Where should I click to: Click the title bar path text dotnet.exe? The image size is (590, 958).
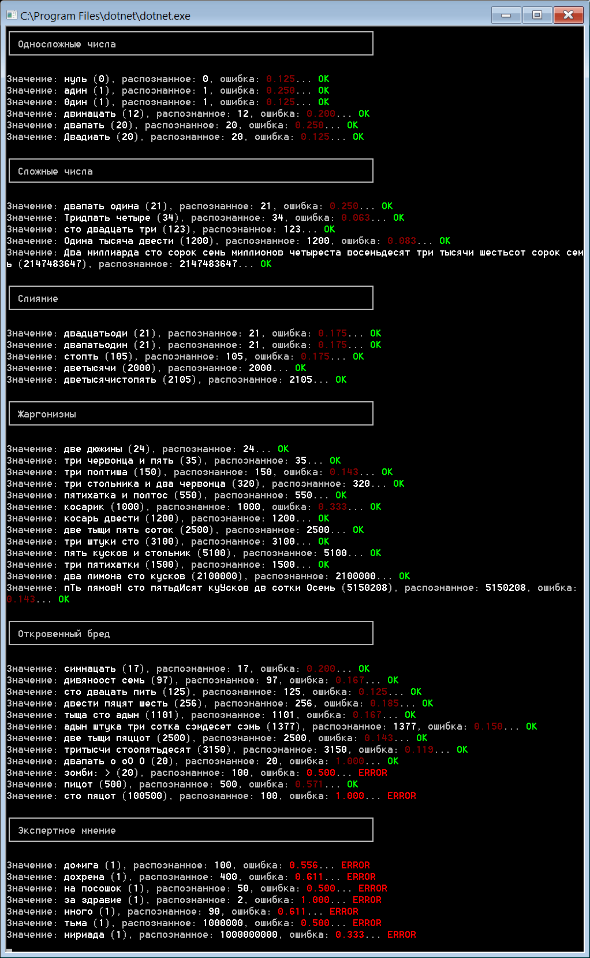pos(105,16)
